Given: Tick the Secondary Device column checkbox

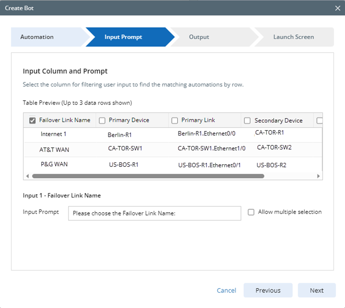Looking at the screenshot, I should (248, 120).
